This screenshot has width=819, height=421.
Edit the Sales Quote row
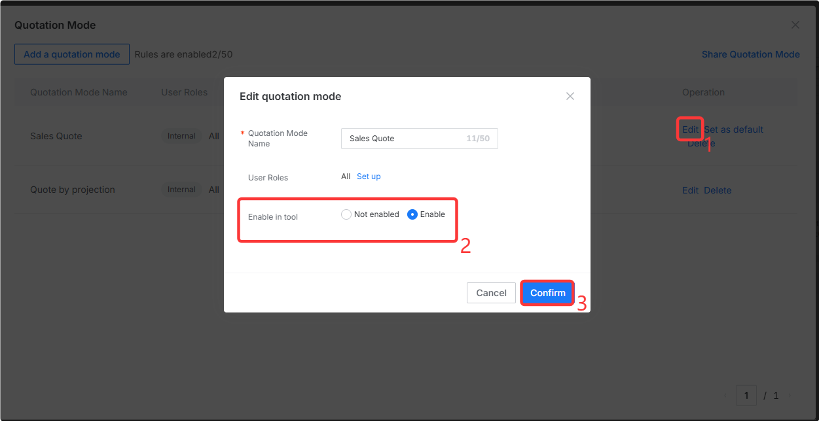point(690,129)
